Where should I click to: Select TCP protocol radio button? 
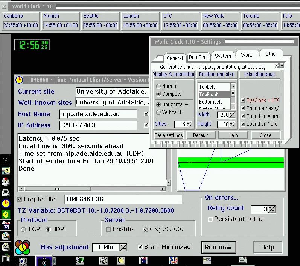[x=23, y=229]
